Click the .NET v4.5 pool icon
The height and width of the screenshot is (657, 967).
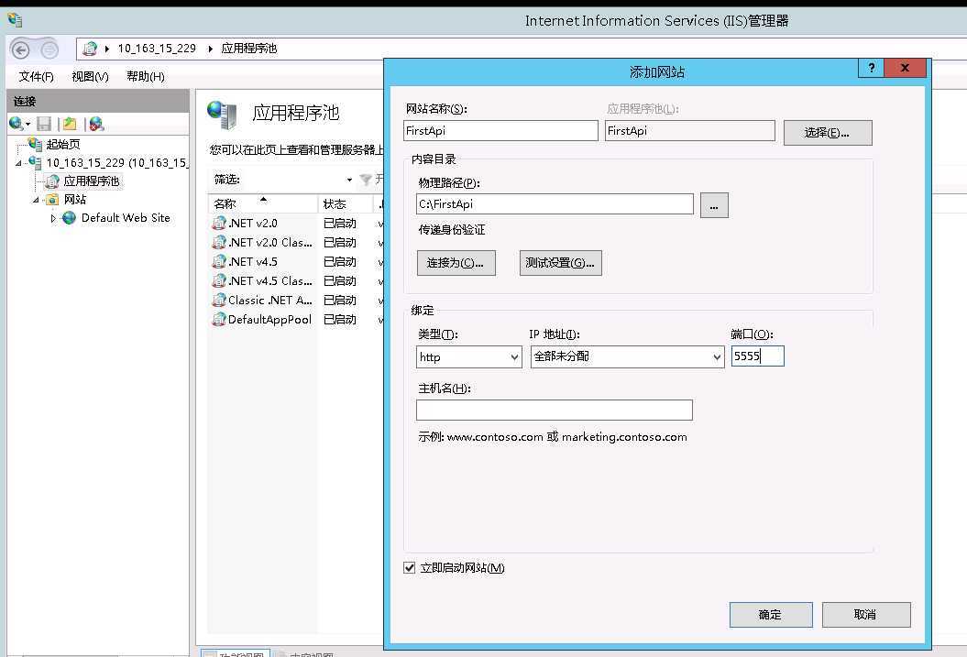[x=219, y=261]
